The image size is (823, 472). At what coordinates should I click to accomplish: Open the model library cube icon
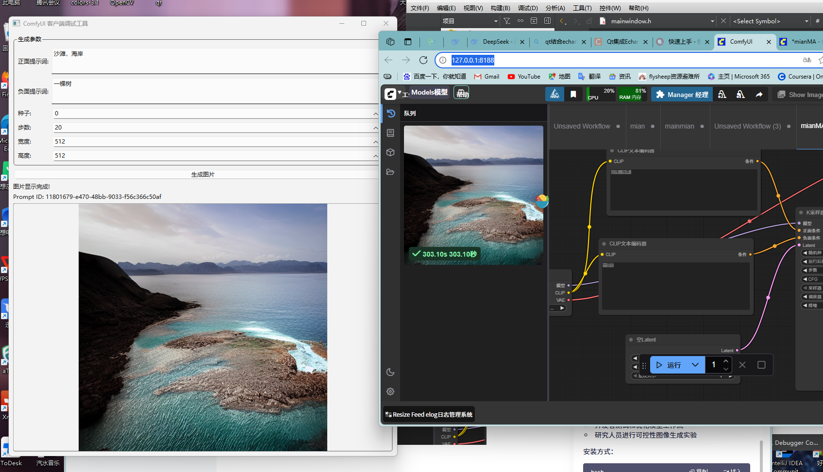coord(390,152)
